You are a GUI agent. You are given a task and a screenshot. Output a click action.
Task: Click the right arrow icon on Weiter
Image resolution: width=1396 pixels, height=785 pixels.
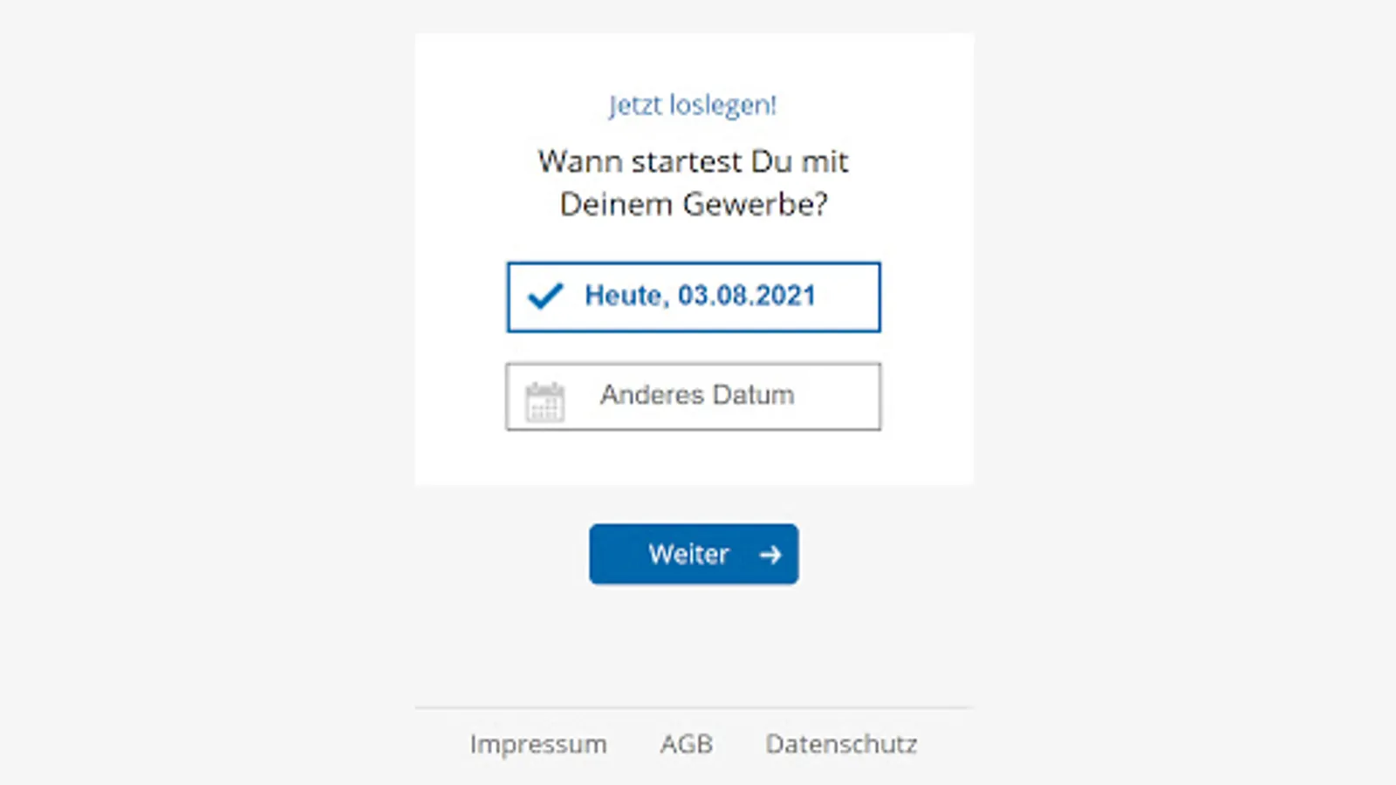click(770, 555)
